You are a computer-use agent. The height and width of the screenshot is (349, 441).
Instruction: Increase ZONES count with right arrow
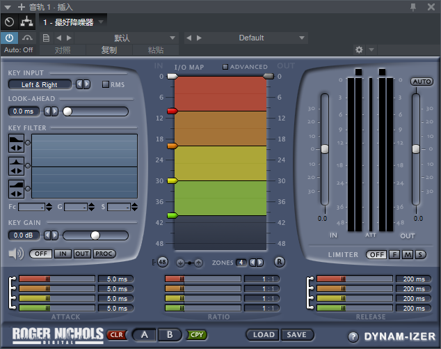260,263
